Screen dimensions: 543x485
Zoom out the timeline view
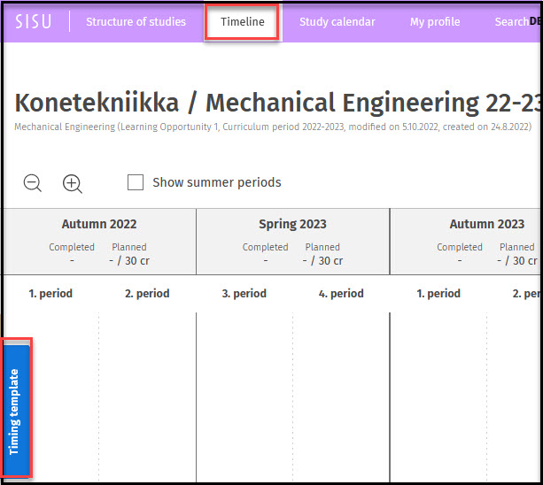coord(33,183)
